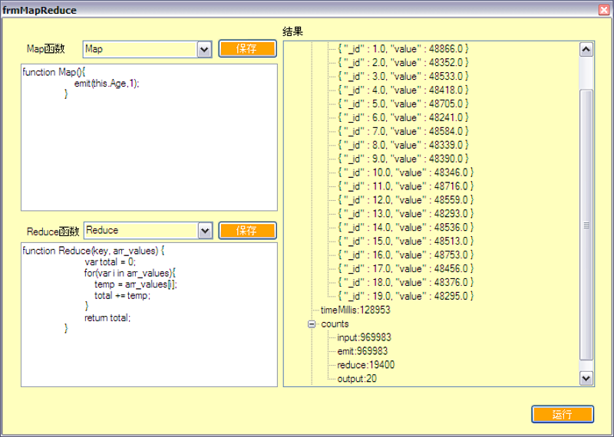This screenshot has width=614, height=437.
Task: Select result row with value 48418.0
Action: click(x=404, y=90)
